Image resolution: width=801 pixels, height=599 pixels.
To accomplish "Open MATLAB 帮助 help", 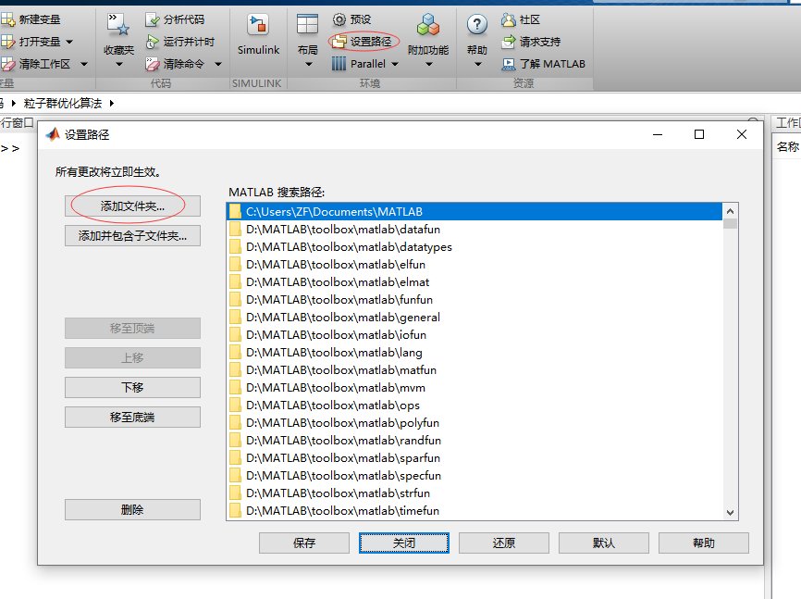I will [x=475, y=37].
